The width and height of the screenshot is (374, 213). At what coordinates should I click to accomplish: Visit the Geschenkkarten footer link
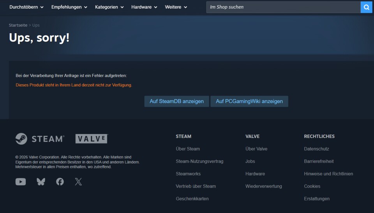[192, 199]
